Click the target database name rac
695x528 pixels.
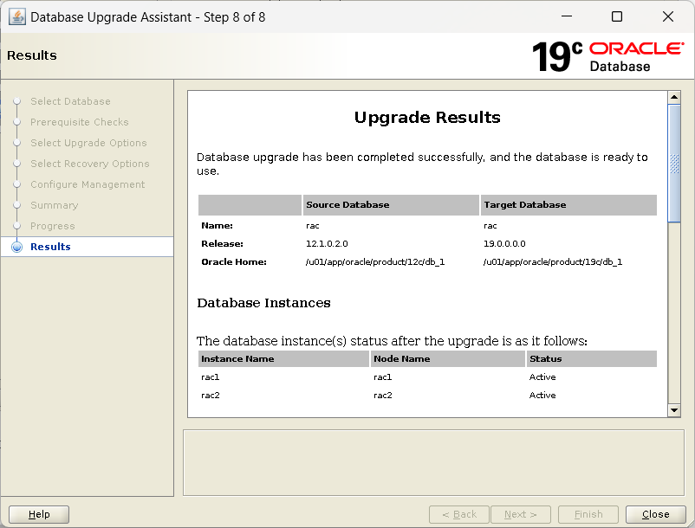[490, 226]
